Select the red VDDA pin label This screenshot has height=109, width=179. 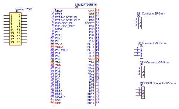(x=59, y=47)
